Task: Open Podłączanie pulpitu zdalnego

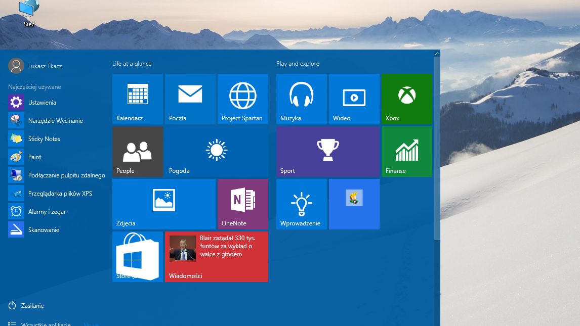Action: [57, 175]
